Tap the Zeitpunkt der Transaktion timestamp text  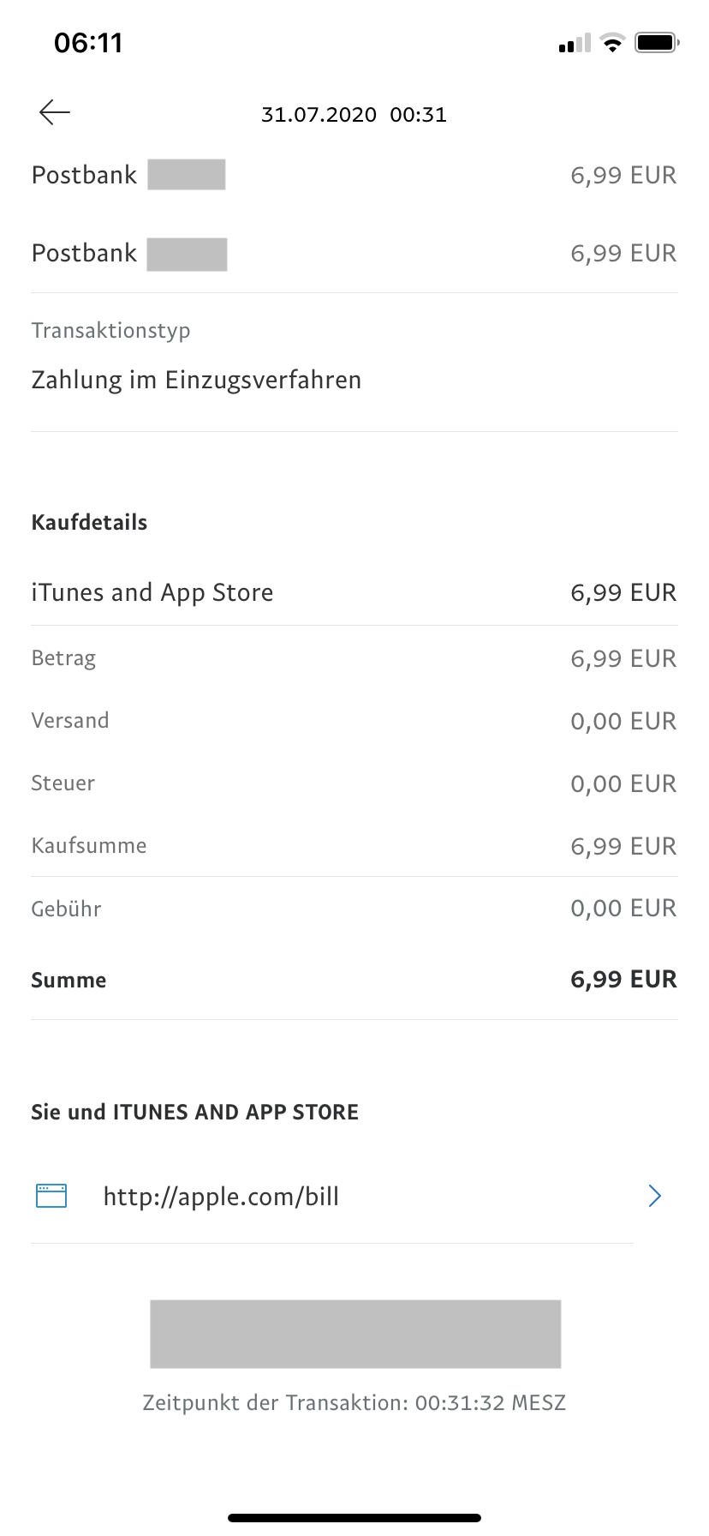click(x=354, y=1403)
